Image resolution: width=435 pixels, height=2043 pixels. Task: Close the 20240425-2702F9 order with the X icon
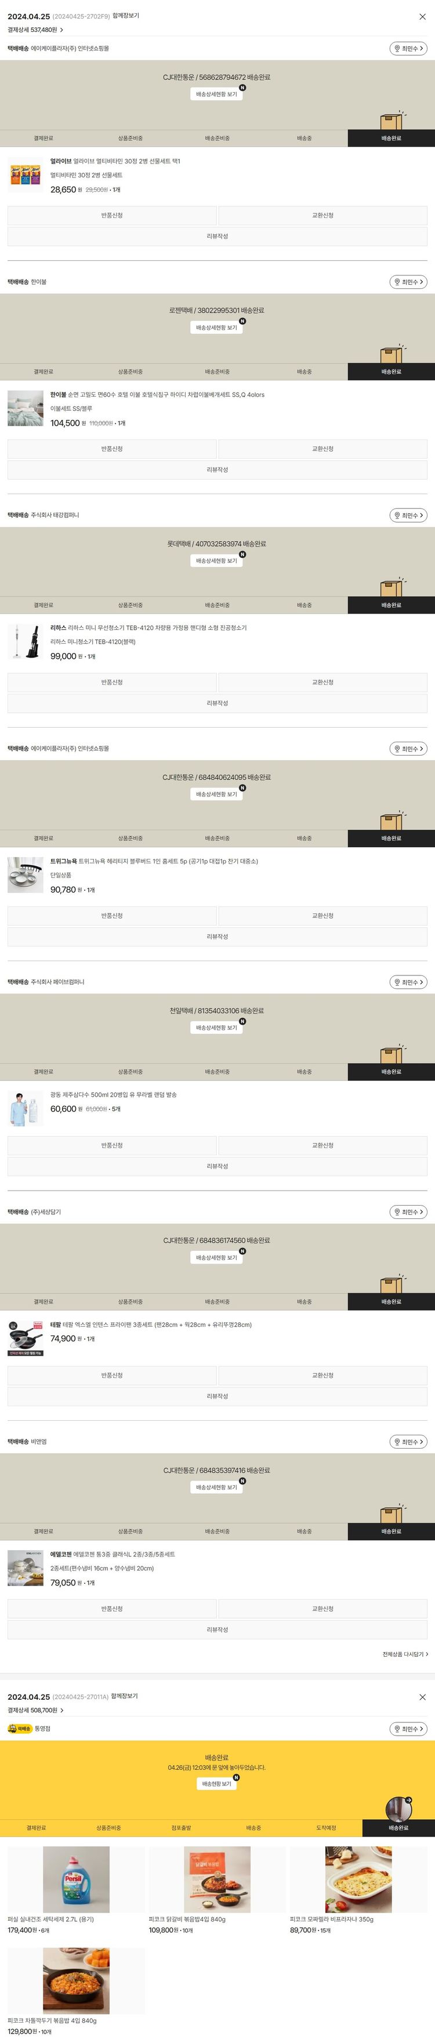pyautogui.click(x=422, y=16)
